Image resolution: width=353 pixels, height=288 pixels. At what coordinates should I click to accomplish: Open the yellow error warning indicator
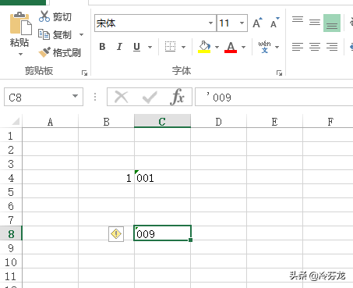pyautogui.click(x=116, y=234)
